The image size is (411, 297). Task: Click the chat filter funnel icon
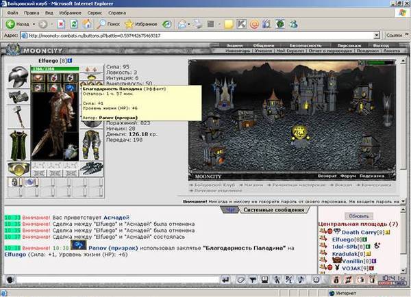coord(253,280)
